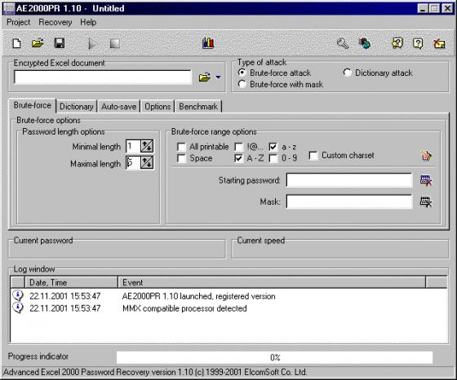The width and height of the screenshot is (457, 380).
Task: Click the New project toolbar icon
Action: click(x=16, y=43)
